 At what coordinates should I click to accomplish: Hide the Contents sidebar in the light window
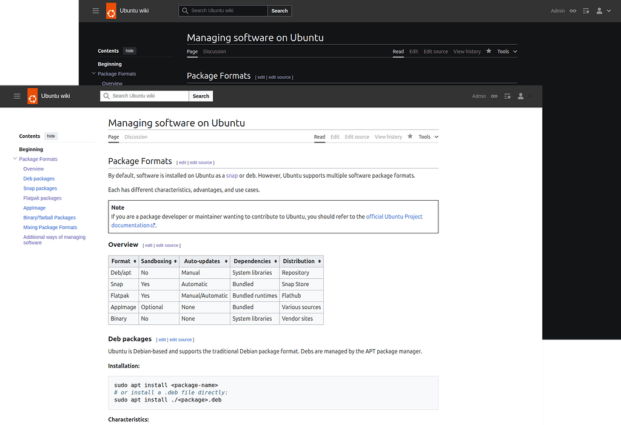tap(51, 136)
